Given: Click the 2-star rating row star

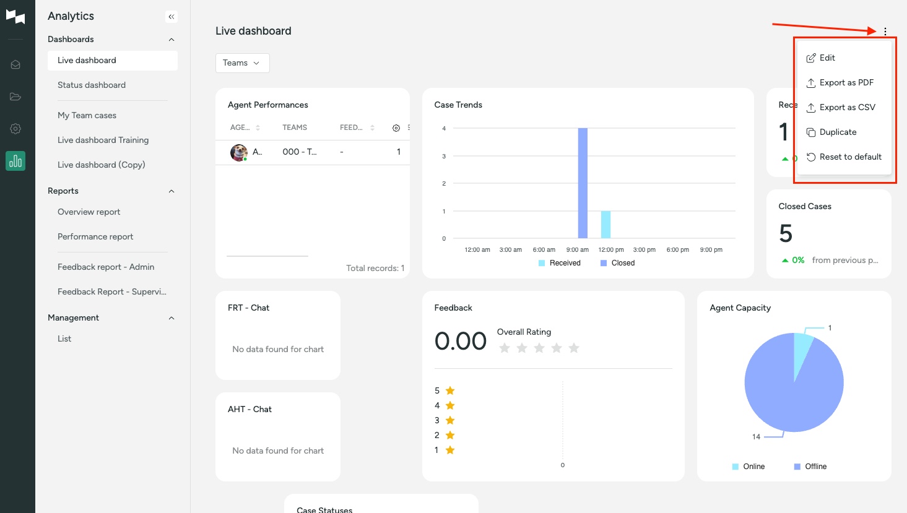Looking at the screenshot, I should coord(450,435).
